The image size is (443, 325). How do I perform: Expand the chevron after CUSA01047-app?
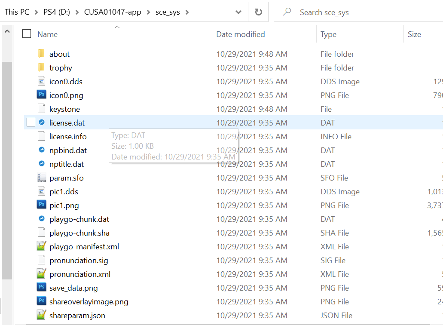pos(148,12)
